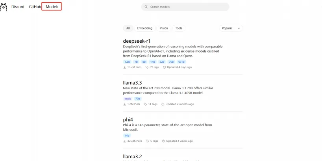
Task: Click Updated 2 months ago text
Action: tap(180, 104)
